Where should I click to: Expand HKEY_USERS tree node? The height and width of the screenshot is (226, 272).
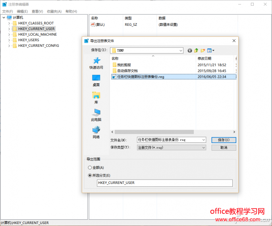pyautogui.click(x=9, y=40)
